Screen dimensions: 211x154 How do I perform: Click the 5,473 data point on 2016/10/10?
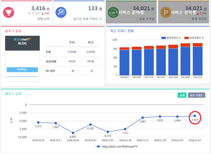point(38,122)
